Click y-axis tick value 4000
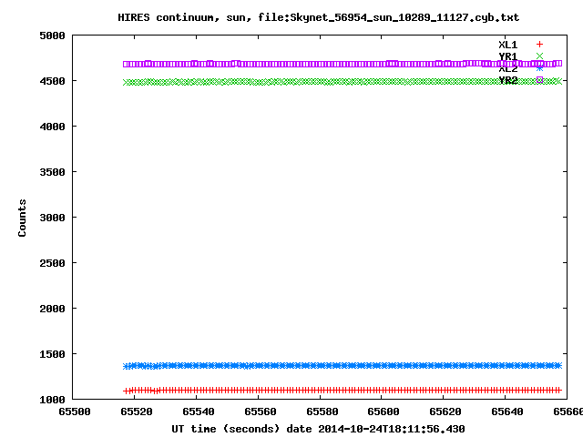Image resolution: width=583 pixels, height=437 pixels. (52, 127)
